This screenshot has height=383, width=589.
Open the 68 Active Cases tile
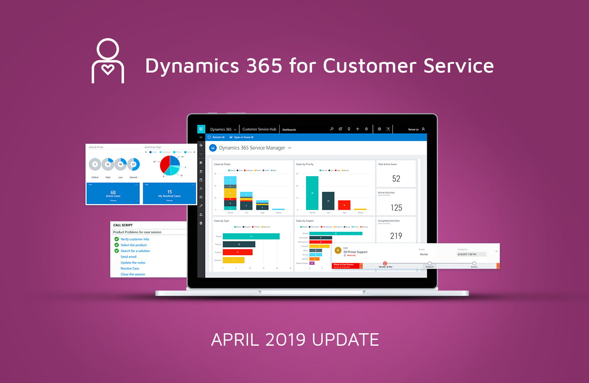pyautogui.click(x=113, y=193)
